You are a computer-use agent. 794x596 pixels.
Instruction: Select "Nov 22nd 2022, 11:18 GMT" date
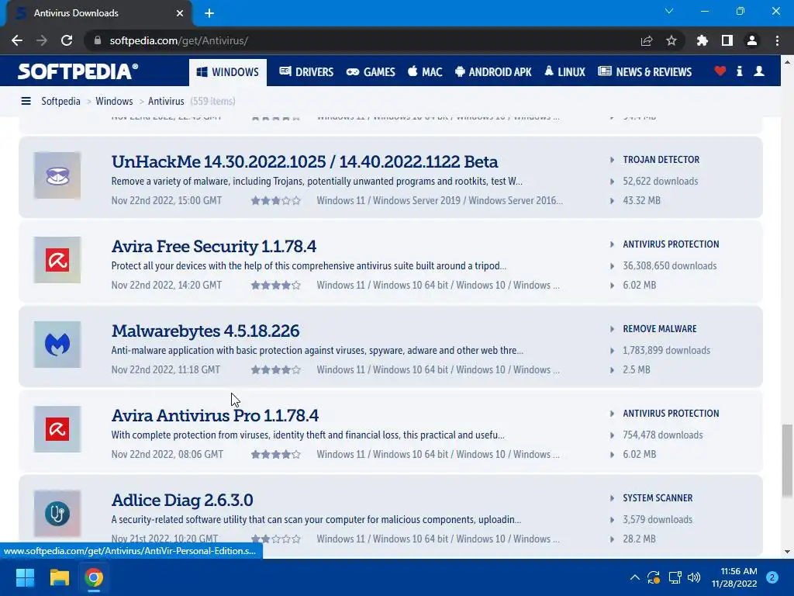pos(166,370)
